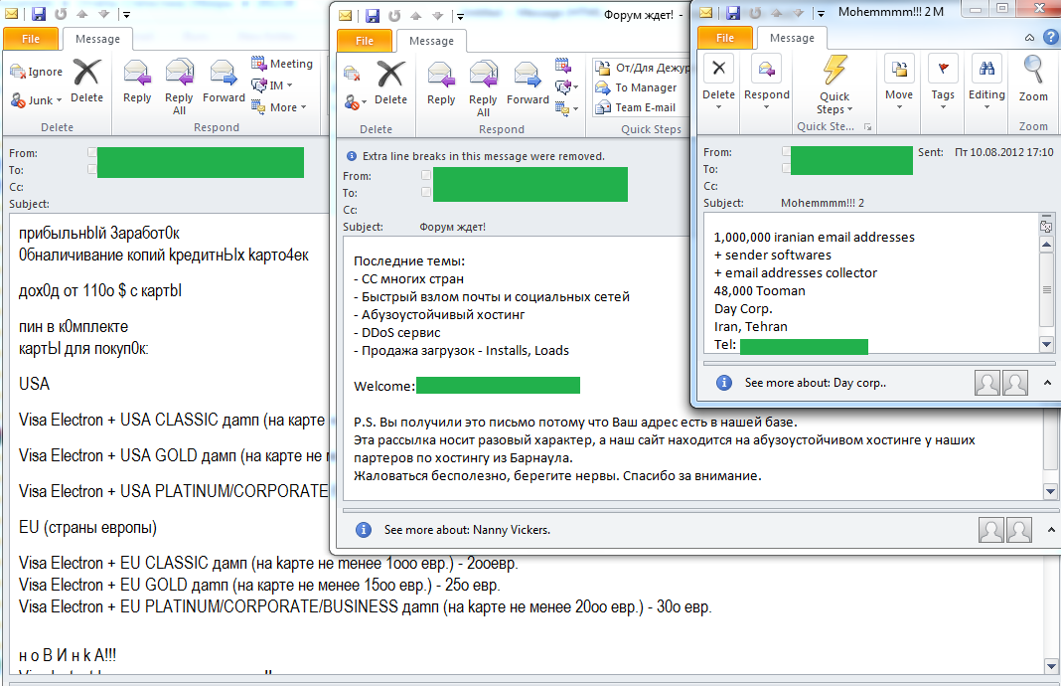Select Message tab in Форум ждет window
The height and width of the screenshot is (686, 1061).
pyautogui.click(x=432, y=41)
